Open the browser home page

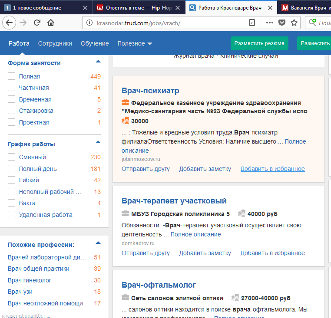(x=51, y=23)
